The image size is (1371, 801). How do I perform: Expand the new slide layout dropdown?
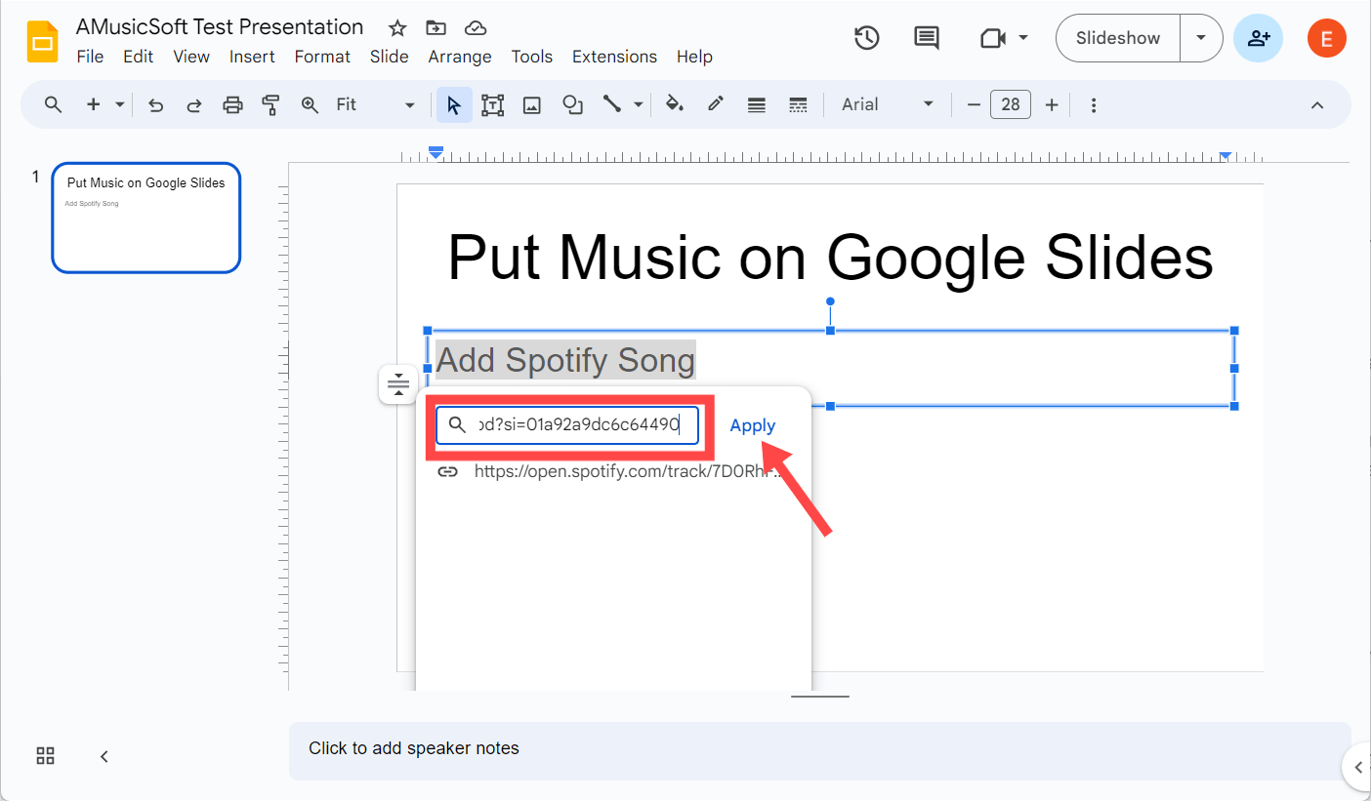click(120, 104)
